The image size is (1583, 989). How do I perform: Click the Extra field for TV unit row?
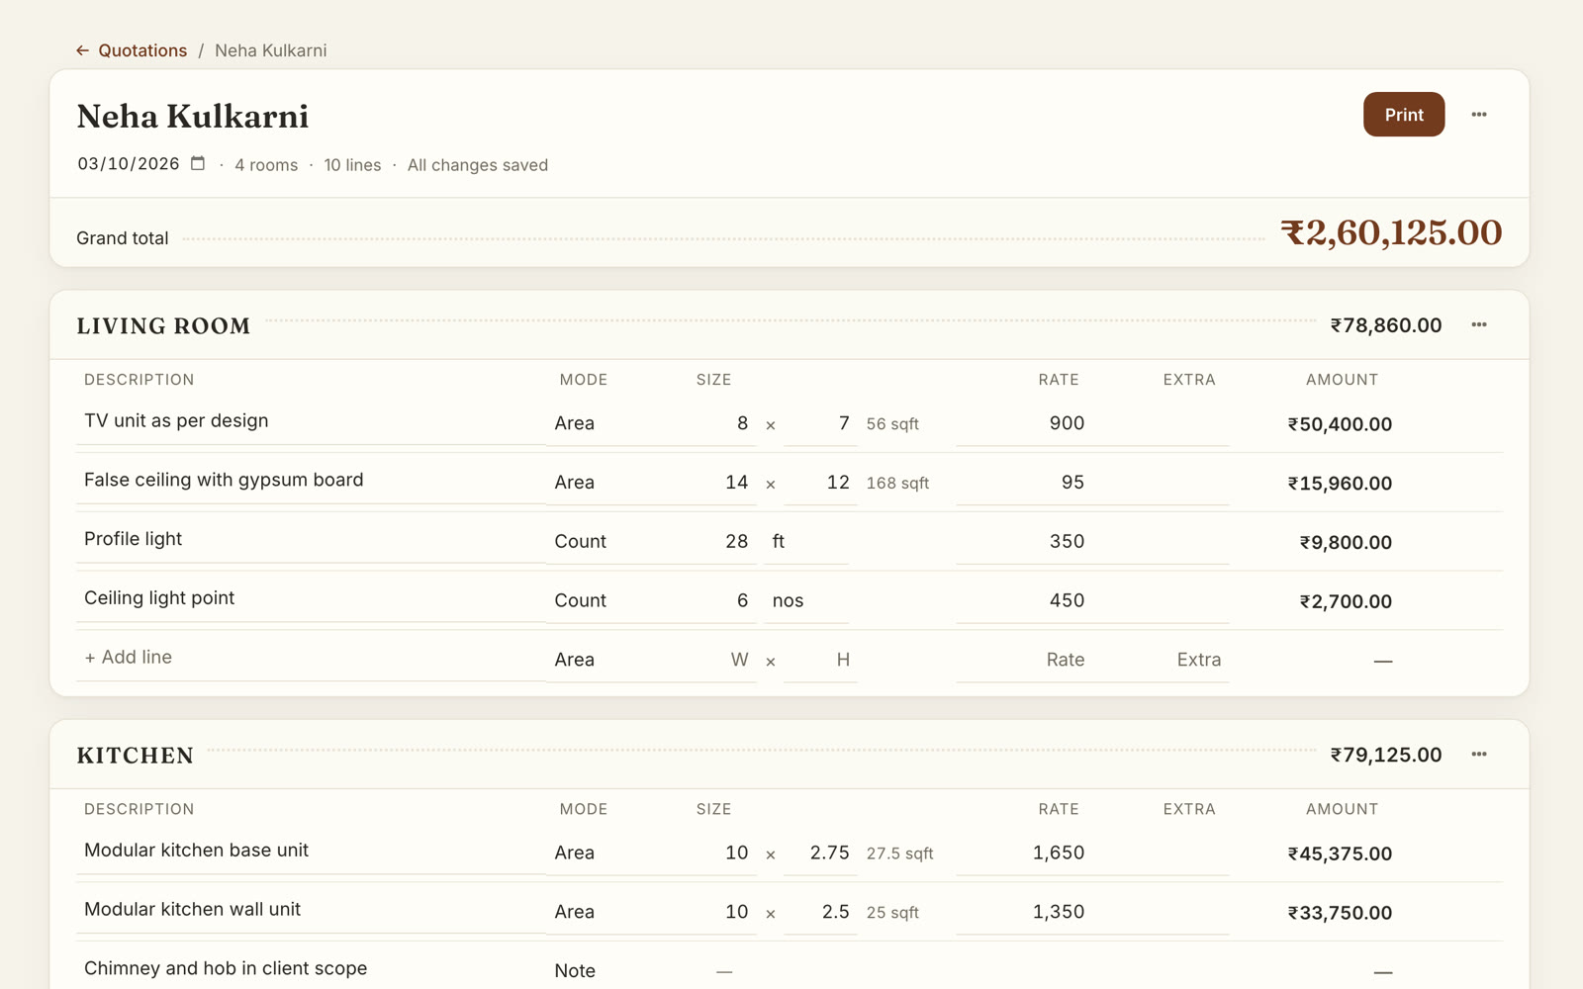1164,423
